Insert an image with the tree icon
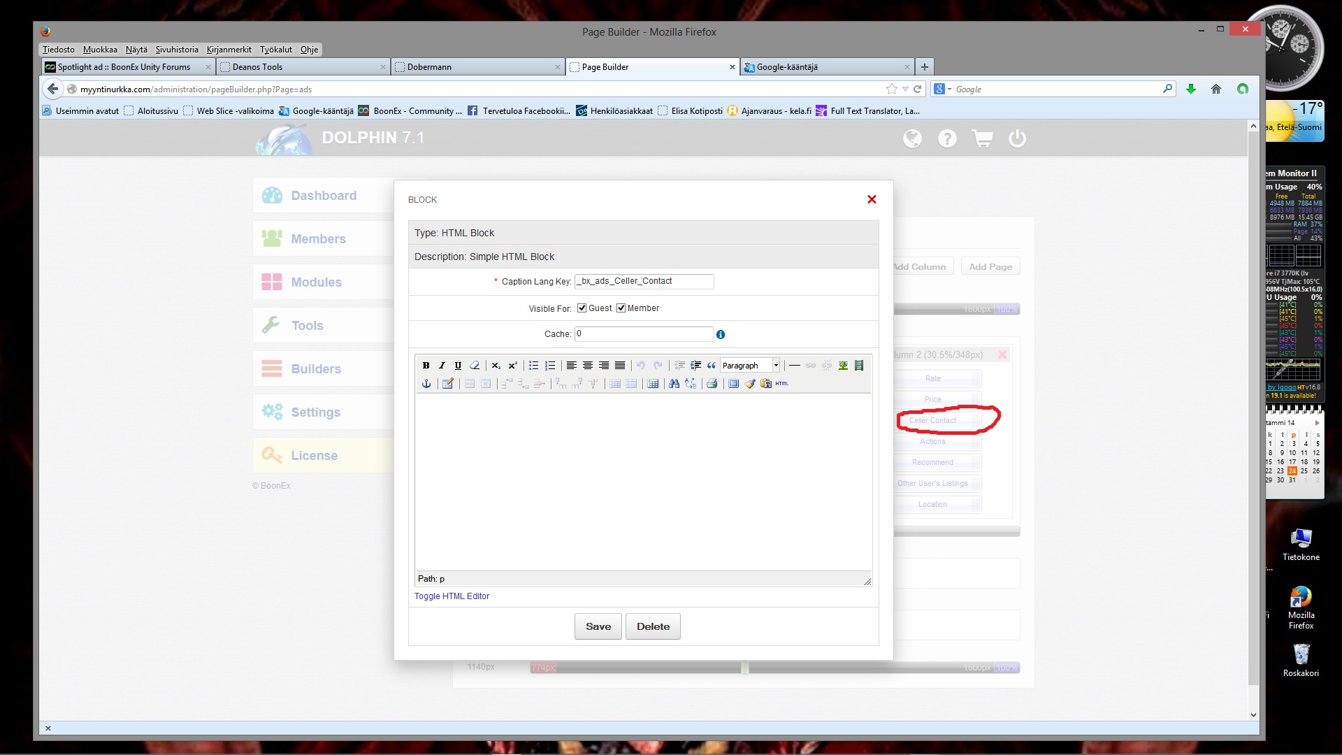The image size is (1342, 755). point(843,366)
